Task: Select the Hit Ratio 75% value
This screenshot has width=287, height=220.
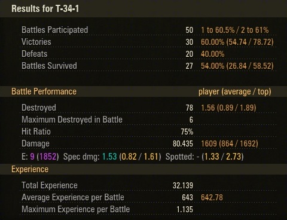Action: (x=187, y=132)
